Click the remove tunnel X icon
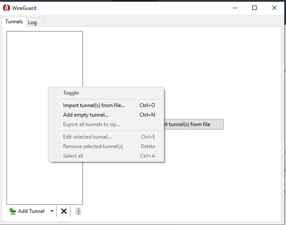 64,211
